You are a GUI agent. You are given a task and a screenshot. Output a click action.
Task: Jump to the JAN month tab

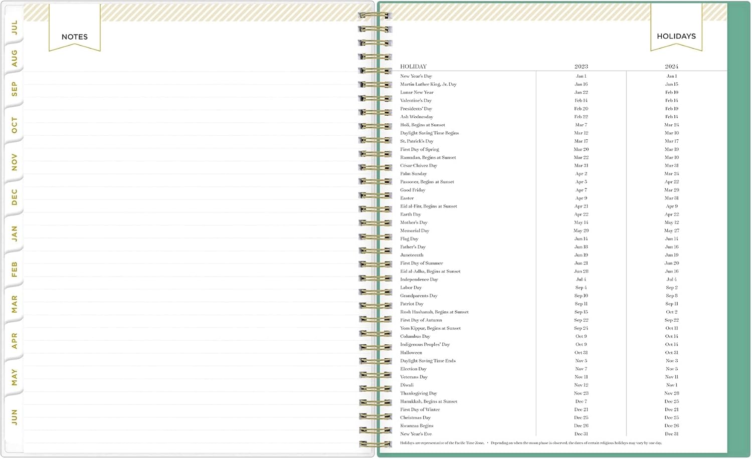pyautogui.click(x=14, y=234)
